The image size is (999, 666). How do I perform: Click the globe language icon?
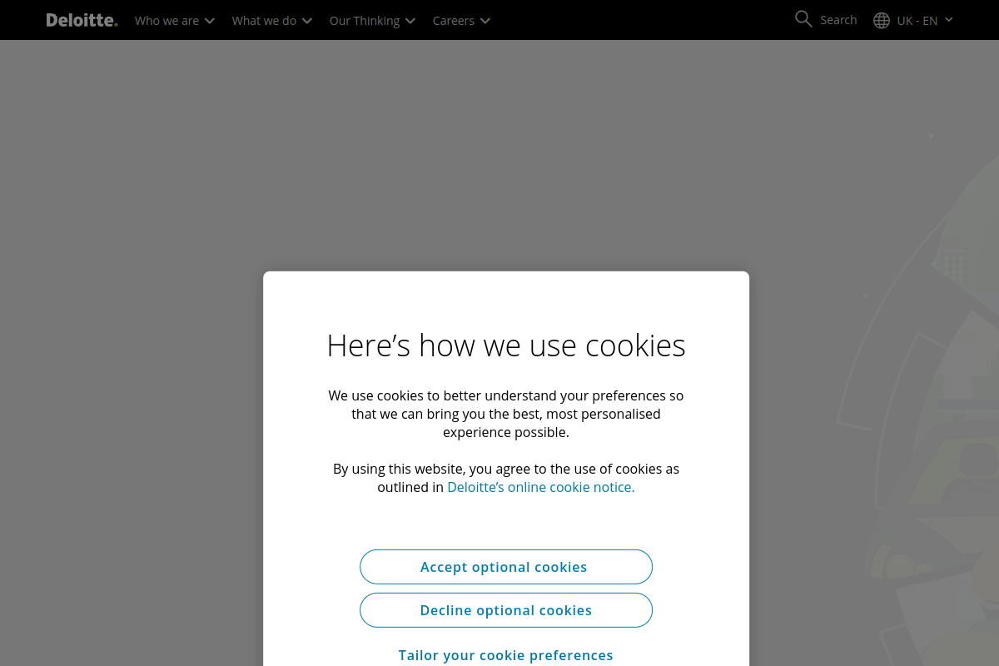click(x=881, y=20)
